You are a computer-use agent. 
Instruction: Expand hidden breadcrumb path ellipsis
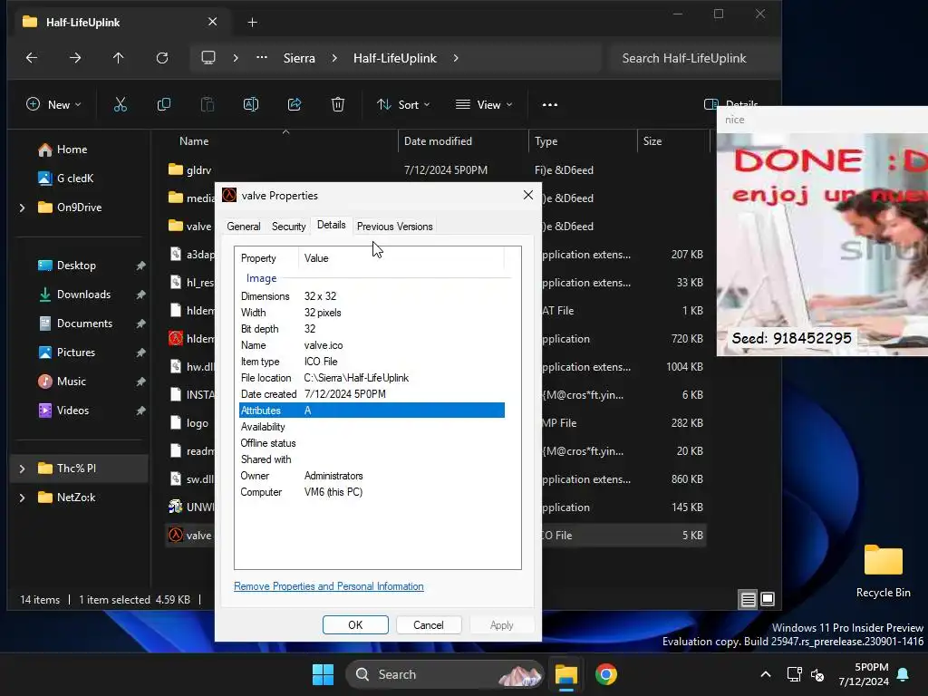(x=262, y=58)
